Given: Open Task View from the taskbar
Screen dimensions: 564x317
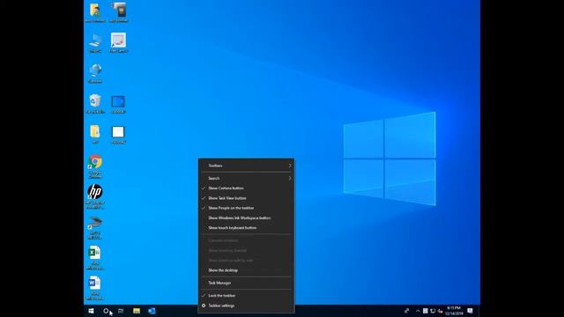Looking at the screenshot, I should (121, 311).
